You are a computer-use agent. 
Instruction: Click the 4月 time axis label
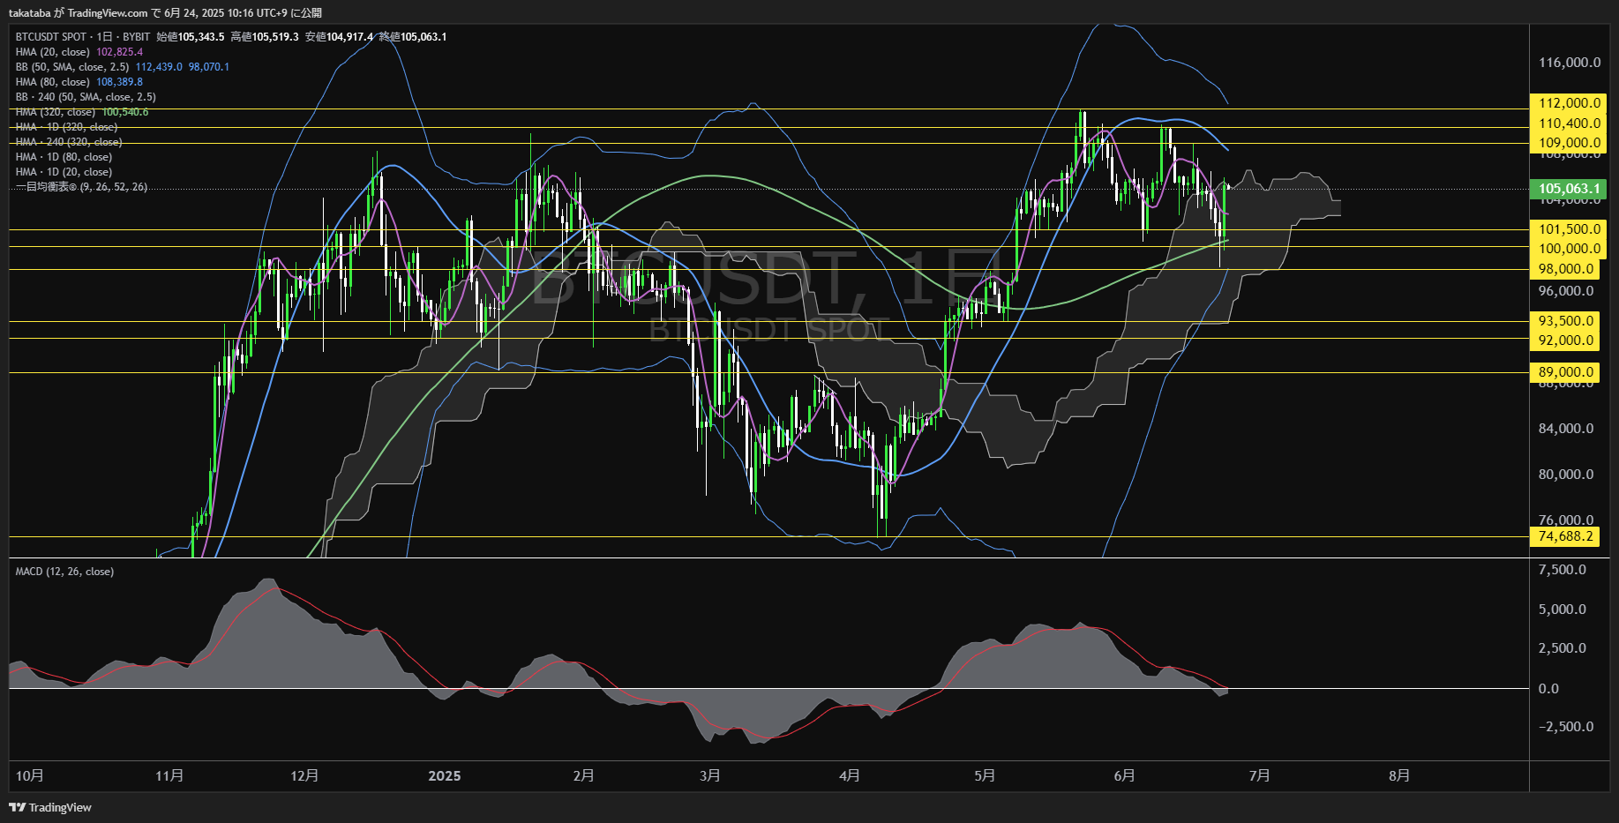click(x=849, y=775)
